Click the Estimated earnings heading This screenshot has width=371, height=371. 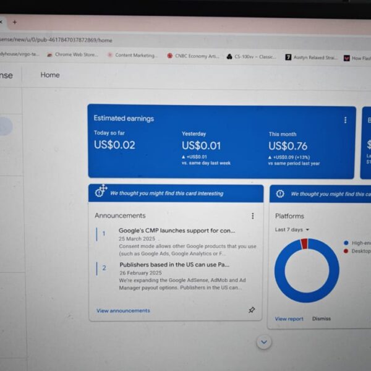[x=124, y=118]
